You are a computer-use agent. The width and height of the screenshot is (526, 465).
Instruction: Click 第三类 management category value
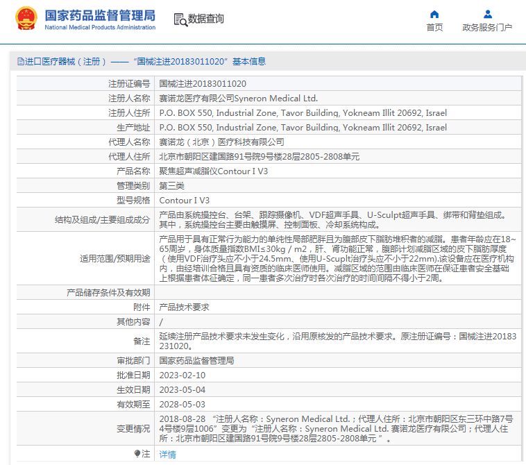(x=172, y=186)
